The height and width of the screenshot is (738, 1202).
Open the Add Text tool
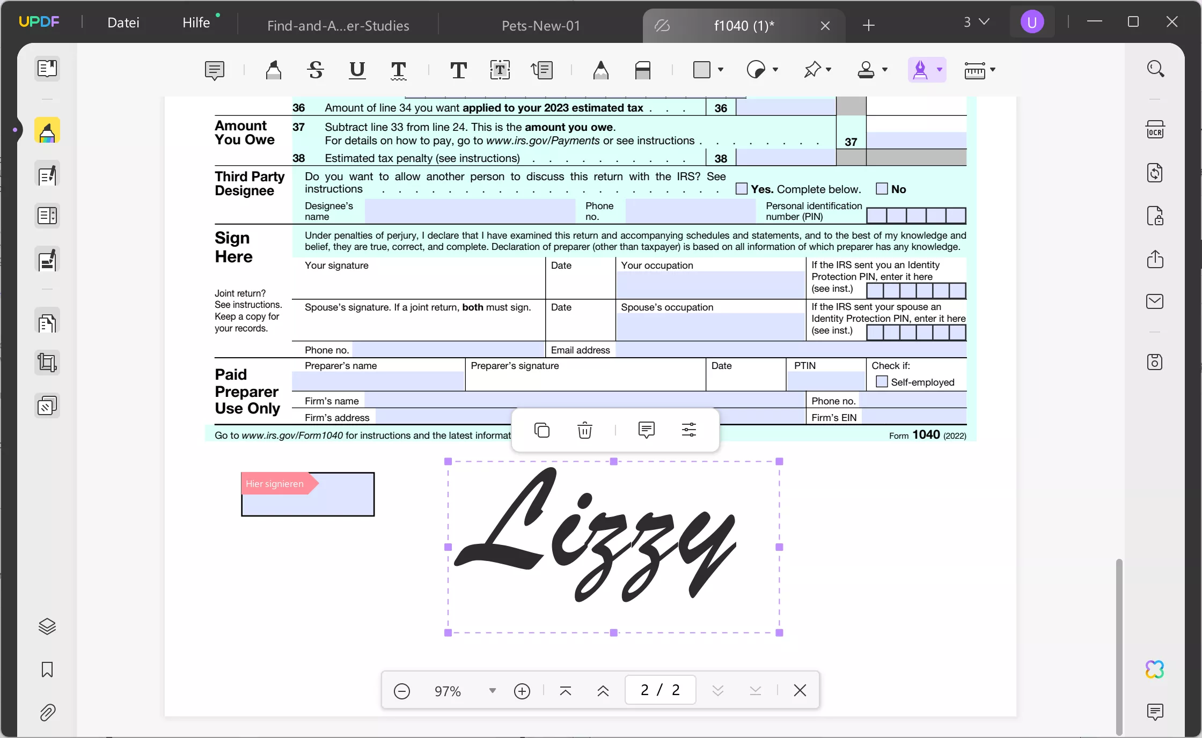(x=458, y=70)
